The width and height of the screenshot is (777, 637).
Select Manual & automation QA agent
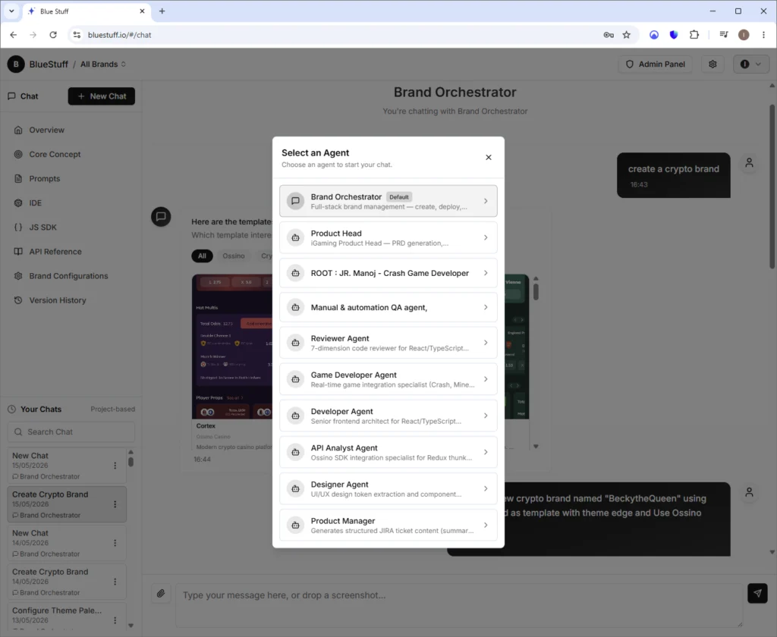coord(388,308)
